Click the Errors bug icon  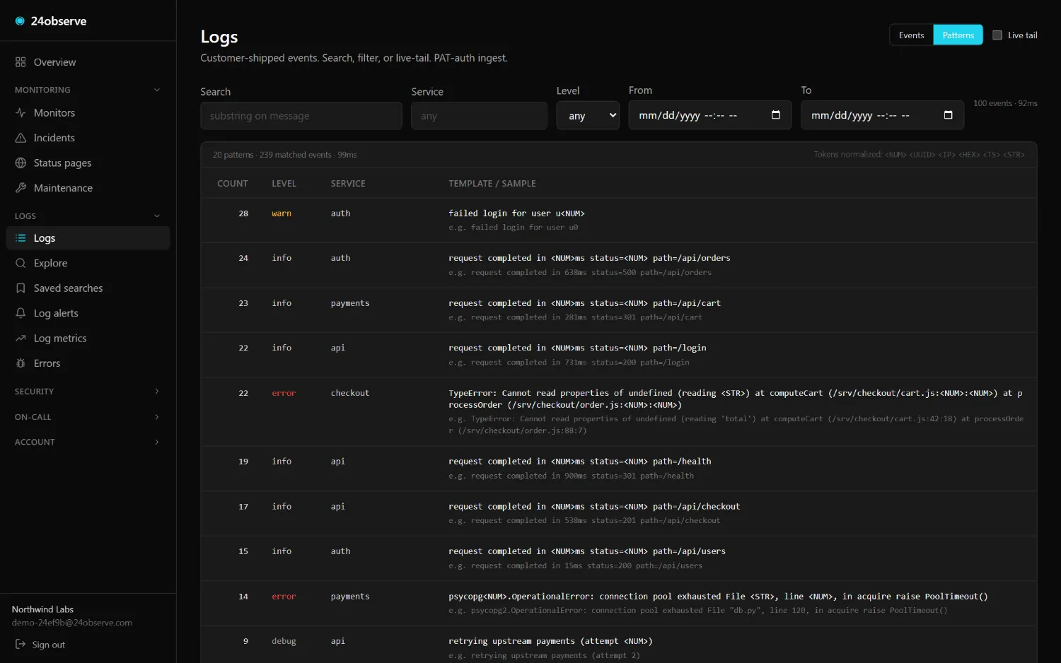(21, 363)
